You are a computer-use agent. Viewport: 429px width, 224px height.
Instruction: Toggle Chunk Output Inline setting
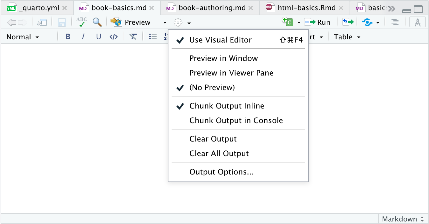tap(227, 106)
